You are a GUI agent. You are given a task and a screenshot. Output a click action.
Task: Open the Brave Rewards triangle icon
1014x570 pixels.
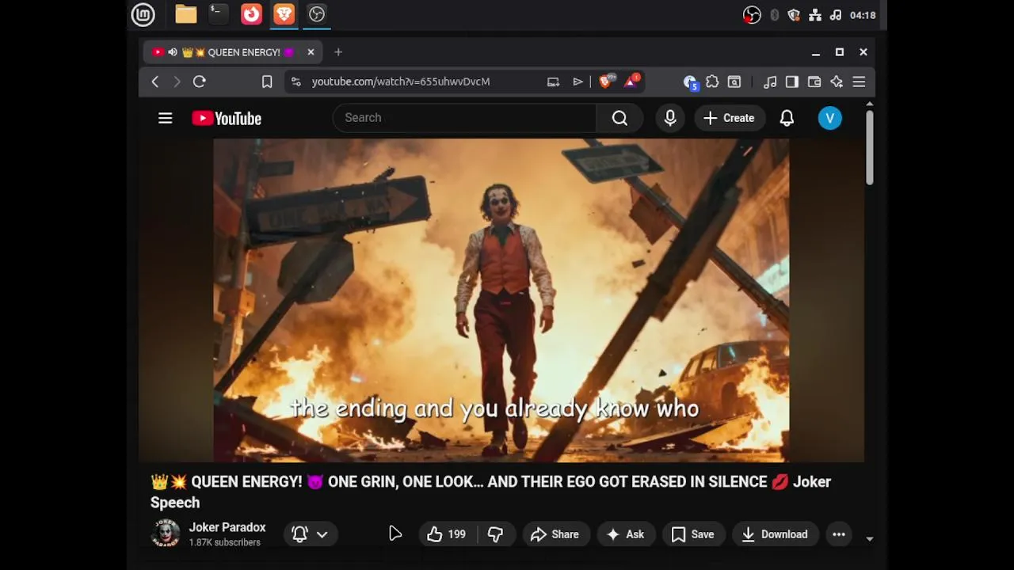631,82
